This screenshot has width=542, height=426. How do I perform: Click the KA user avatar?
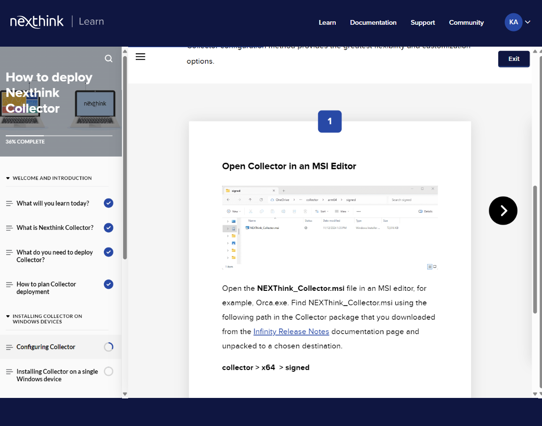(513, 22)
